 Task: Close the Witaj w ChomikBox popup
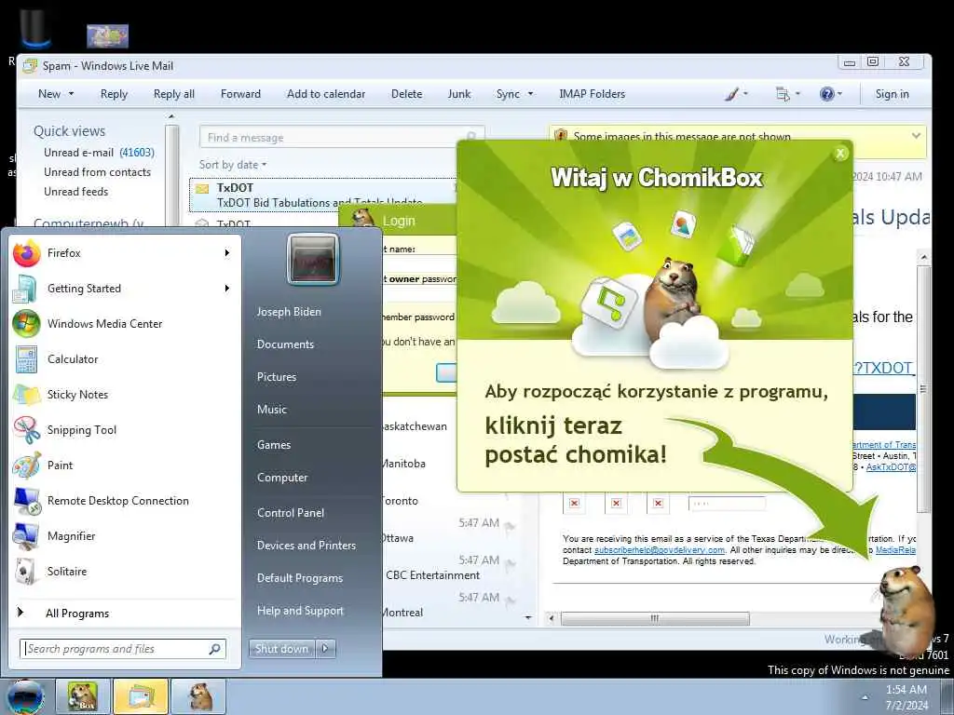[840, 154]
